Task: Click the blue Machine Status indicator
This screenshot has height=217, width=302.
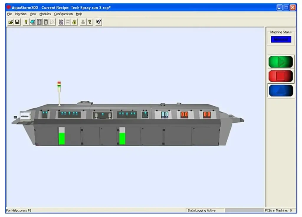Action: [x=281, y=39]
